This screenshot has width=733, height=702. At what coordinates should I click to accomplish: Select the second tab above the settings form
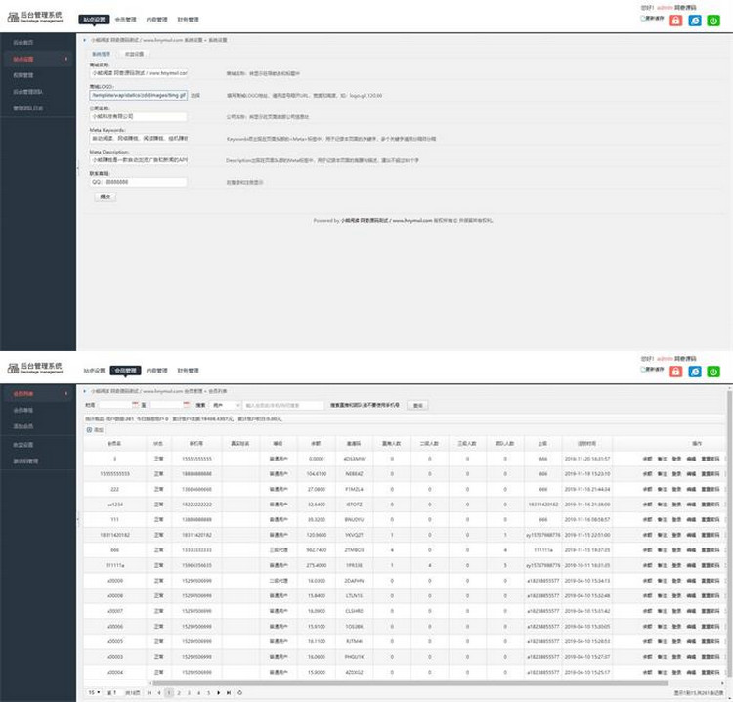[134, 54]
